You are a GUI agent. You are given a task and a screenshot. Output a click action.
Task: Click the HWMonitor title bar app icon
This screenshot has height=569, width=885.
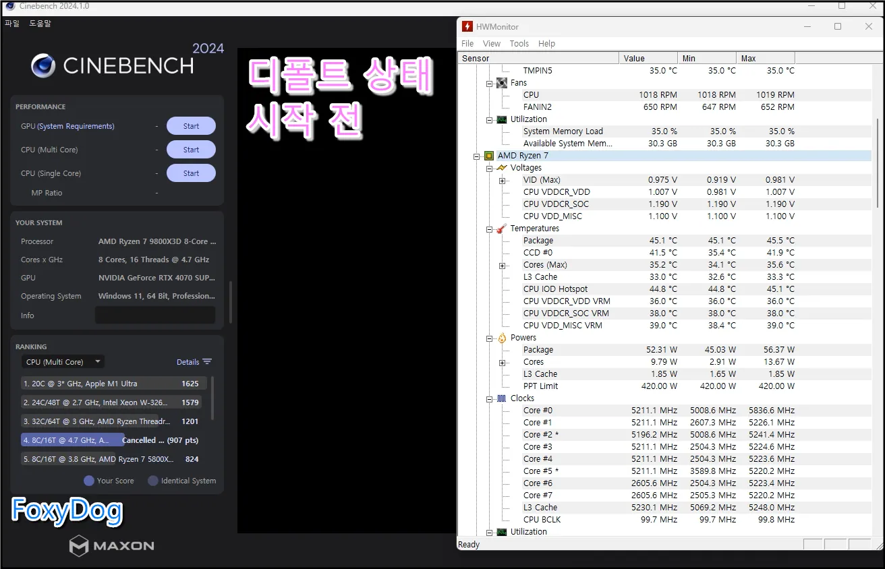pyautogui.click(x=467, y=26)
